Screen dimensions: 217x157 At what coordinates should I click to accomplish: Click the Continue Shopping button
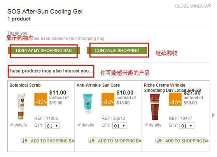[117, 51]
